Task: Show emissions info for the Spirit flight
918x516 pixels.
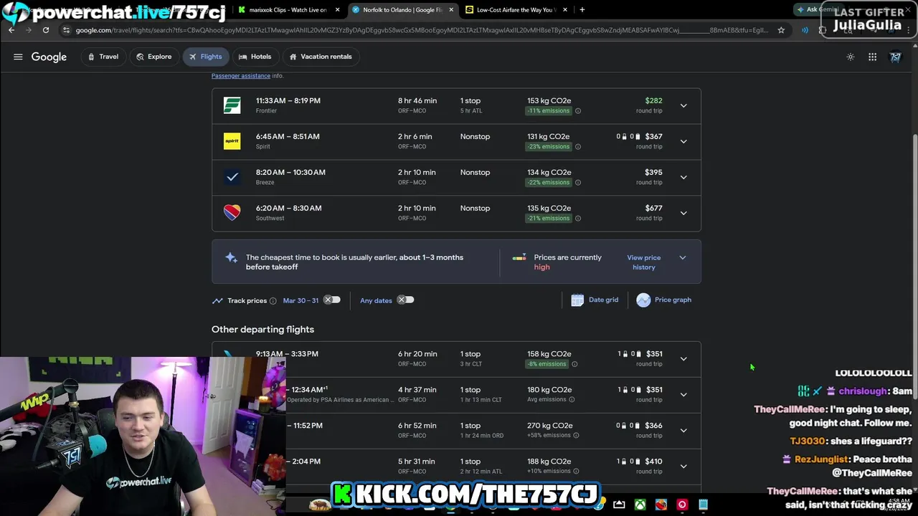Action: (x=578, y=147)
